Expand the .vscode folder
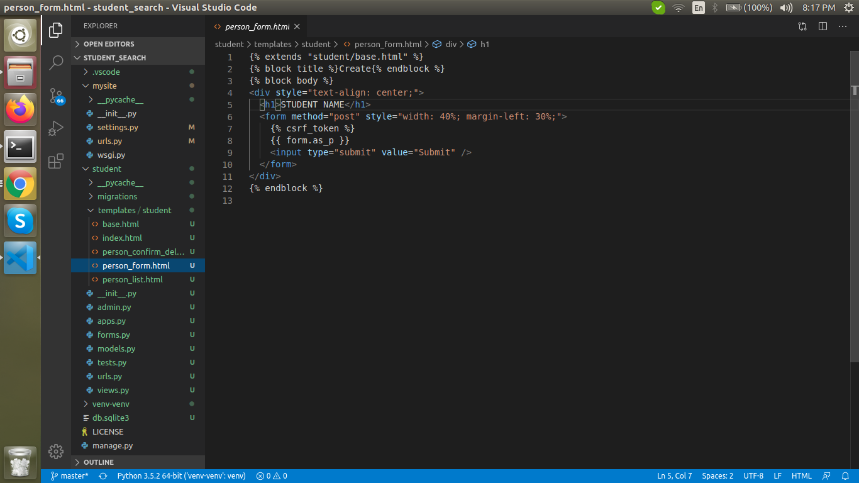 pos(138,72)
